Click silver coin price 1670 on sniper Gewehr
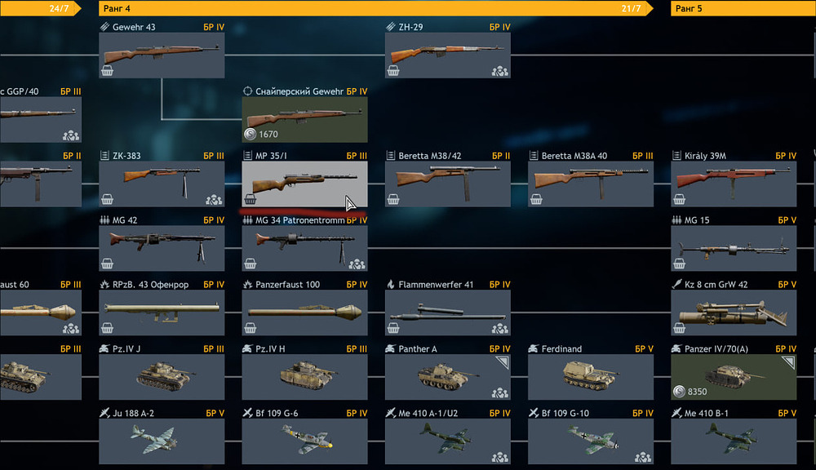The image size is (816, 470). [x=261, y=134]
